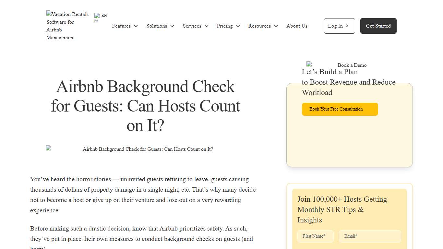Open the Solutions menu in the navbar
The width and height of the screenshot is (443, 249).
pyautogui.click(x=157, y=26)
